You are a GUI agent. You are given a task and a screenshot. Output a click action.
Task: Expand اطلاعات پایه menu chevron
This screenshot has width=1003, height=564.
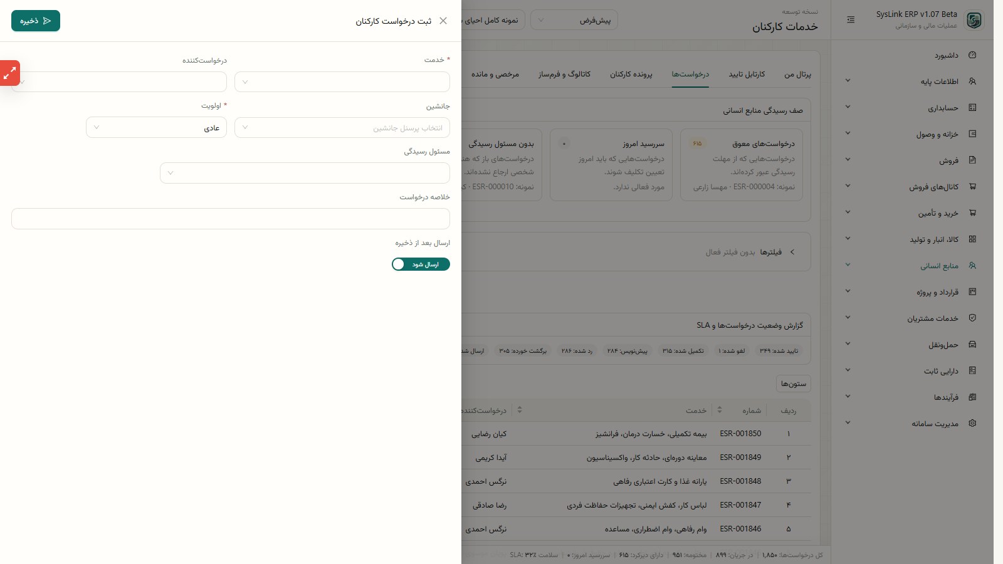(848, 81)
